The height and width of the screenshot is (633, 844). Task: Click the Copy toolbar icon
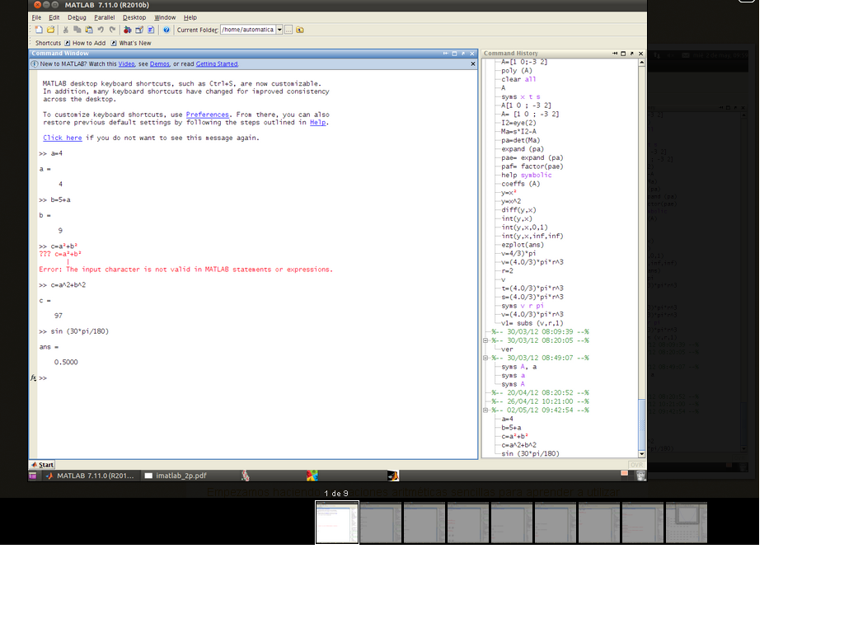click(77, 30)
